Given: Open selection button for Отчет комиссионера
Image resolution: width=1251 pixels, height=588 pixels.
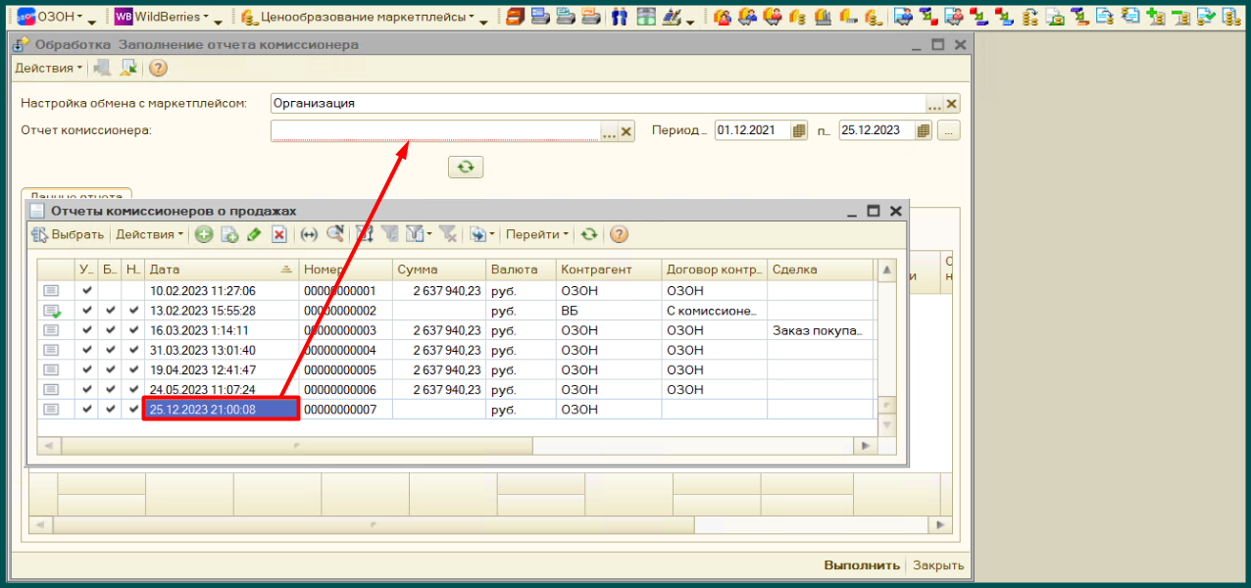Looking at the screenshot, I should click(x=610, y=131).
